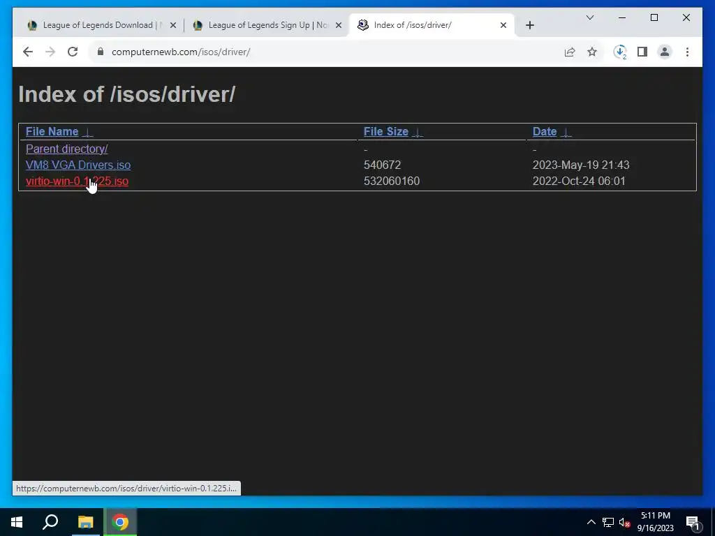Open network status tray icon
The image size is (715, 536).
point(608,522)
